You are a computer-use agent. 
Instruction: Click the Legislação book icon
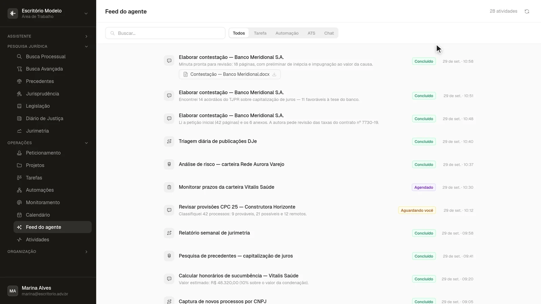click(19, 106)
